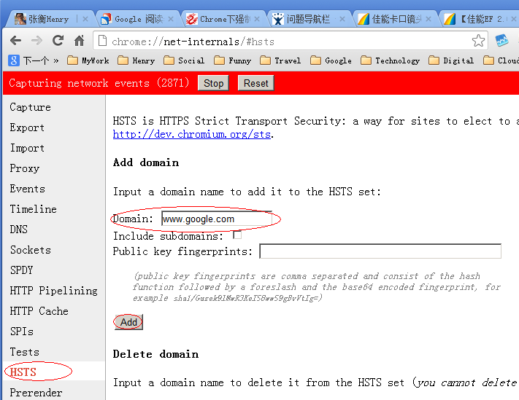Click the browser forward arrow
This screenshot has width=519, height=400.
36,40
